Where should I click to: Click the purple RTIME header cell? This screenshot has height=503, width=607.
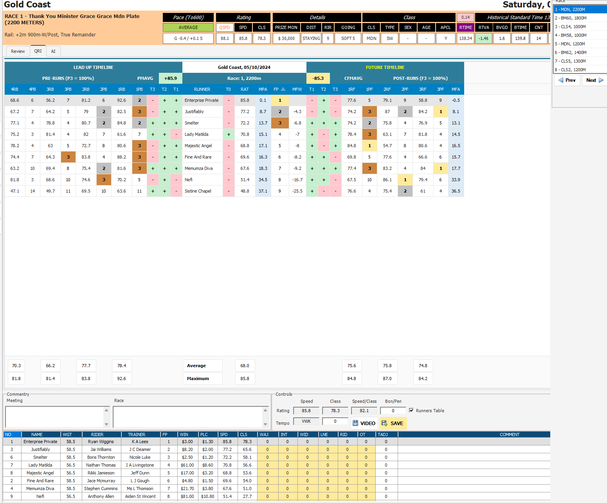pos(465,27)
